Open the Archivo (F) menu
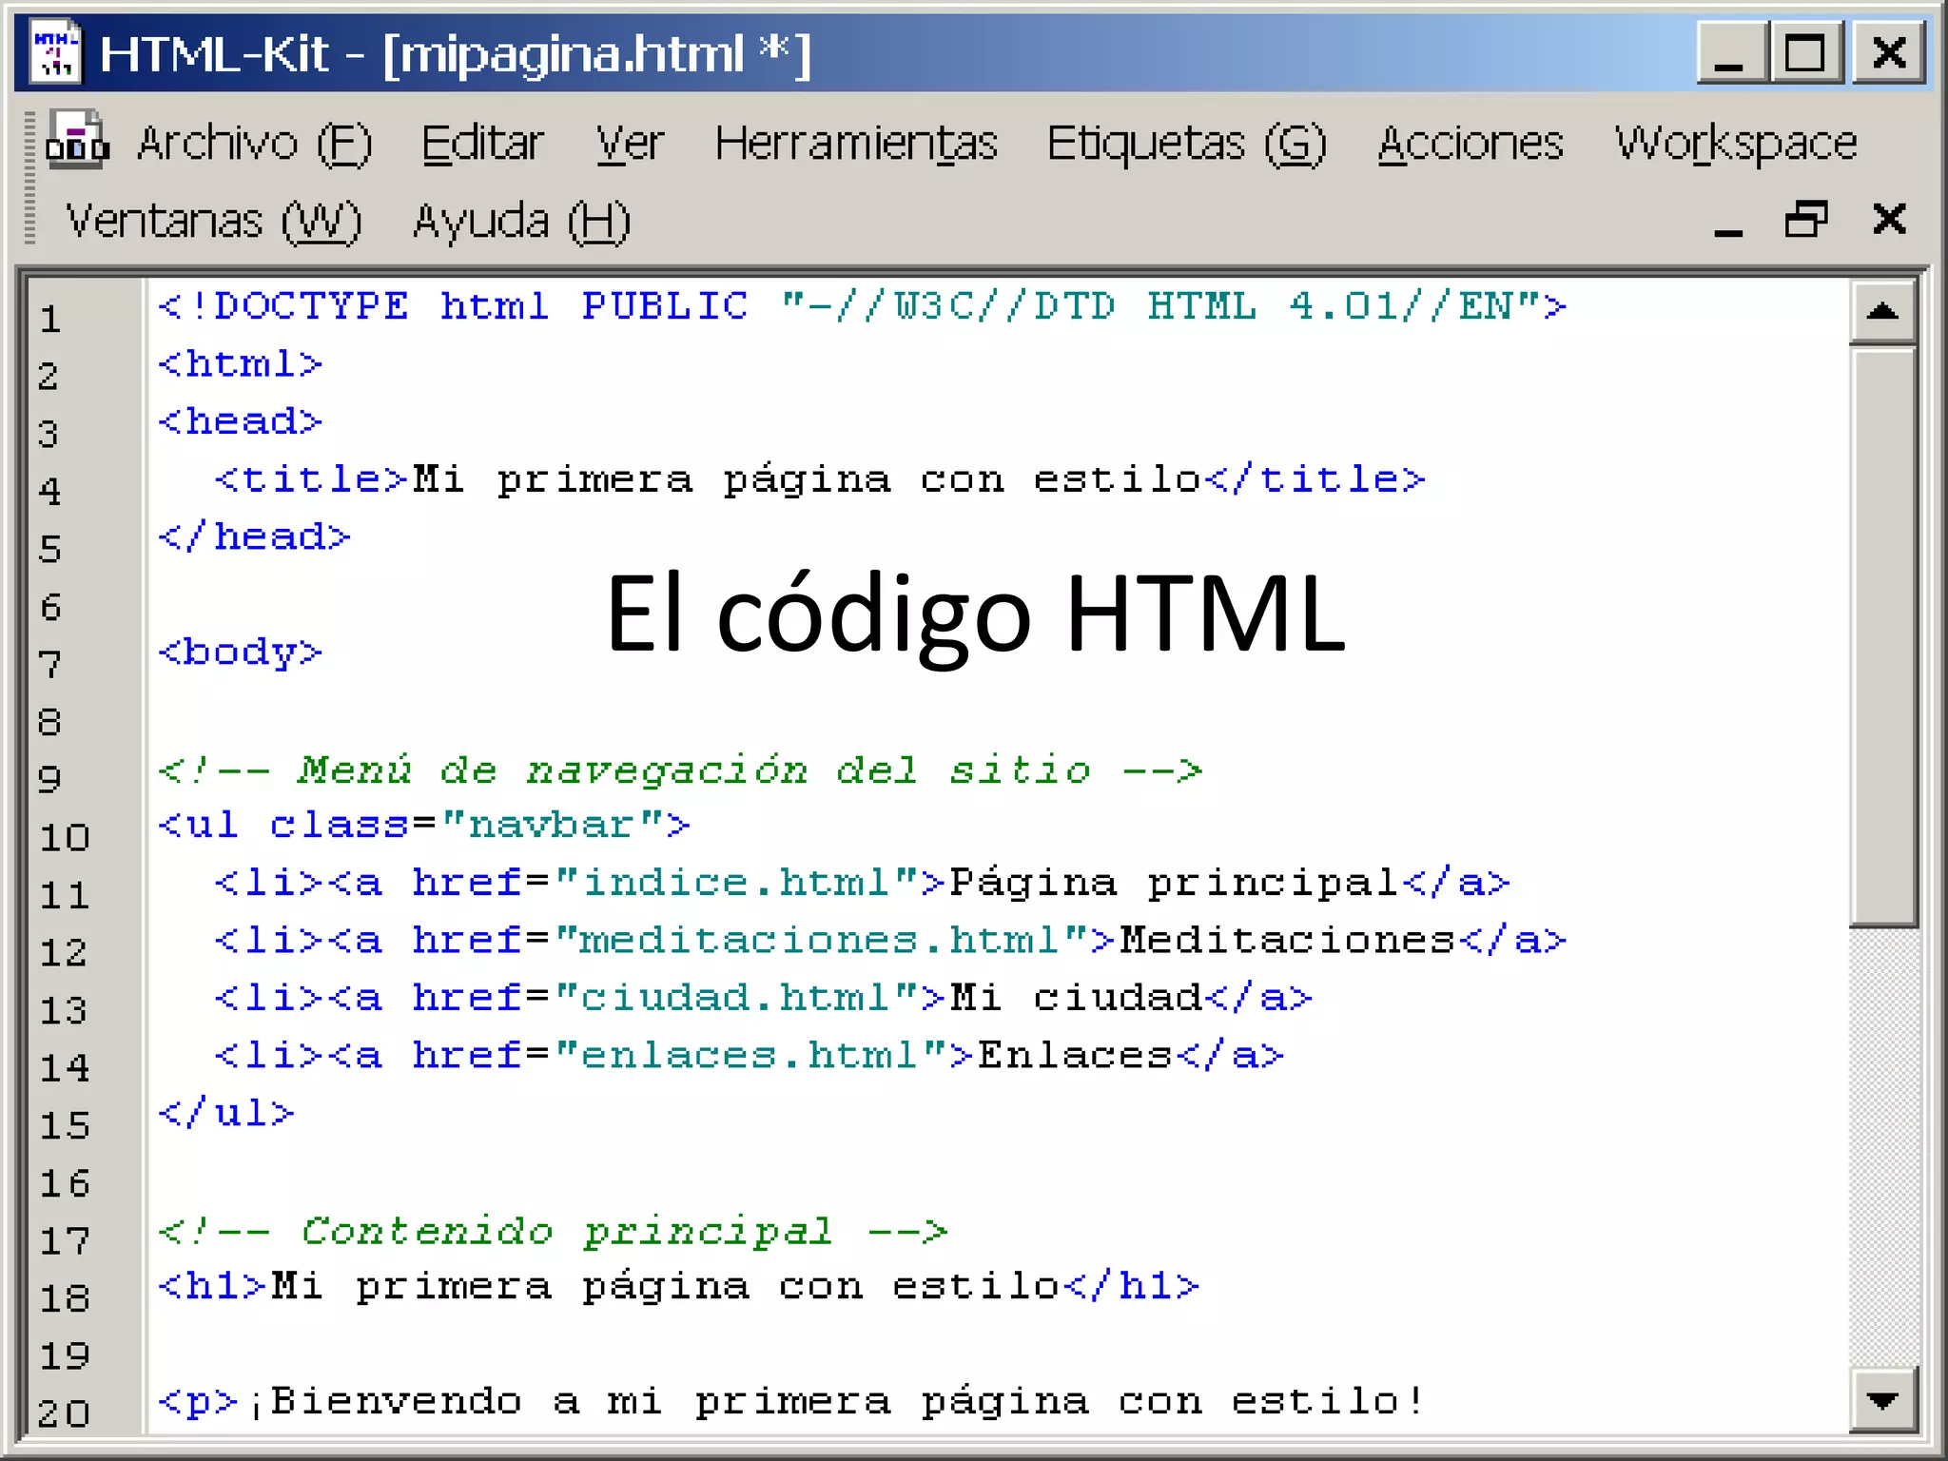 (x=254, y=145)
